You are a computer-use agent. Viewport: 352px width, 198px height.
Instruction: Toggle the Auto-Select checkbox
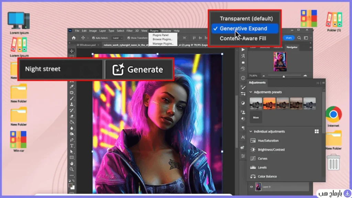point(93,38)
